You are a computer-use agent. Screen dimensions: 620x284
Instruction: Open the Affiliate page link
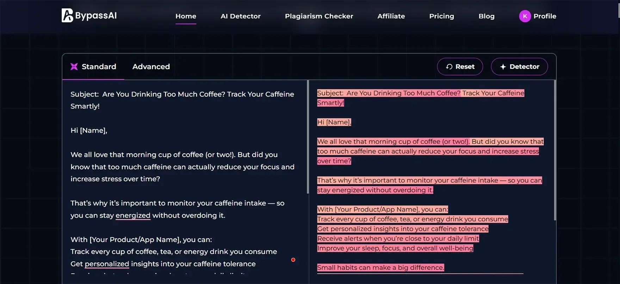pyautogui.click(x=391, y=16)
